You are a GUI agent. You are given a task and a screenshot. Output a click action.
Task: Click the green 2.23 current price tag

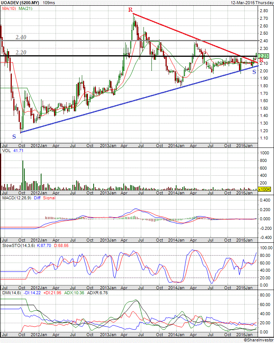(263, 56)
